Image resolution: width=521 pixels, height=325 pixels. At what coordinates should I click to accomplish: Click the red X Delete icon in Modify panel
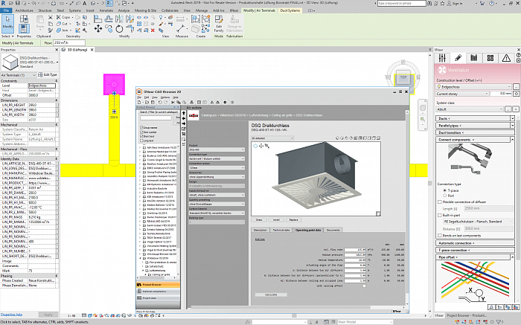click(153, 30)
